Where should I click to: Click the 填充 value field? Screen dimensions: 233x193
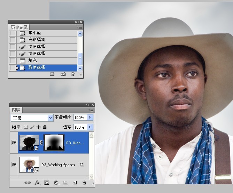click(x=80, y=127)
